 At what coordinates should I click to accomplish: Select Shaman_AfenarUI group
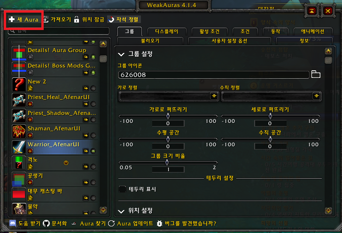(54, 132)
